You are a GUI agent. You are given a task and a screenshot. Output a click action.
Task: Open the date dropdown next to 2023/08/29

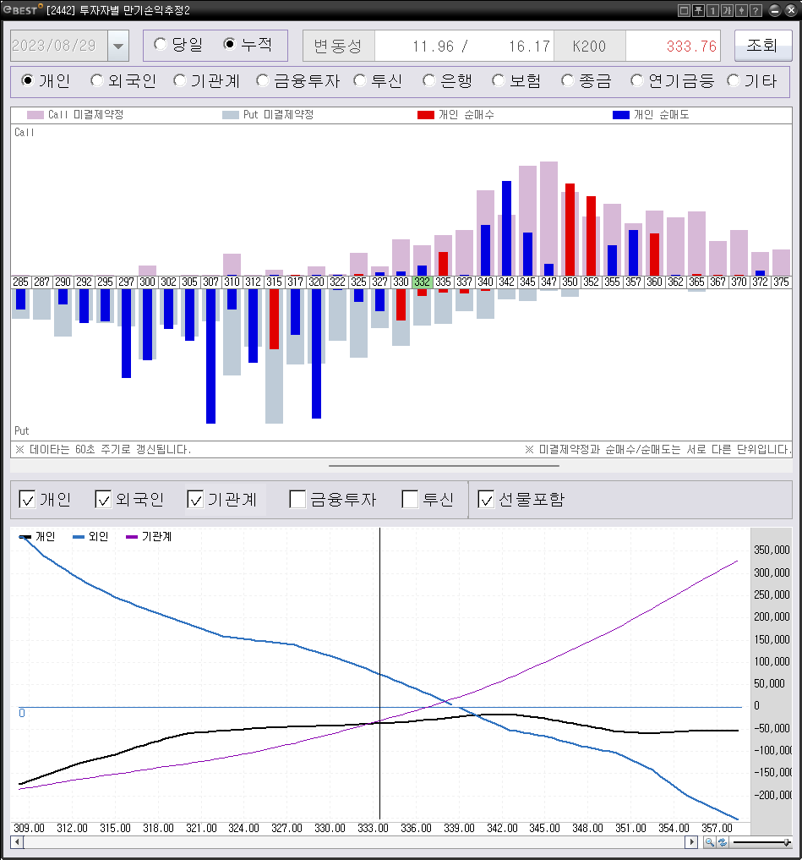point(118,46)
